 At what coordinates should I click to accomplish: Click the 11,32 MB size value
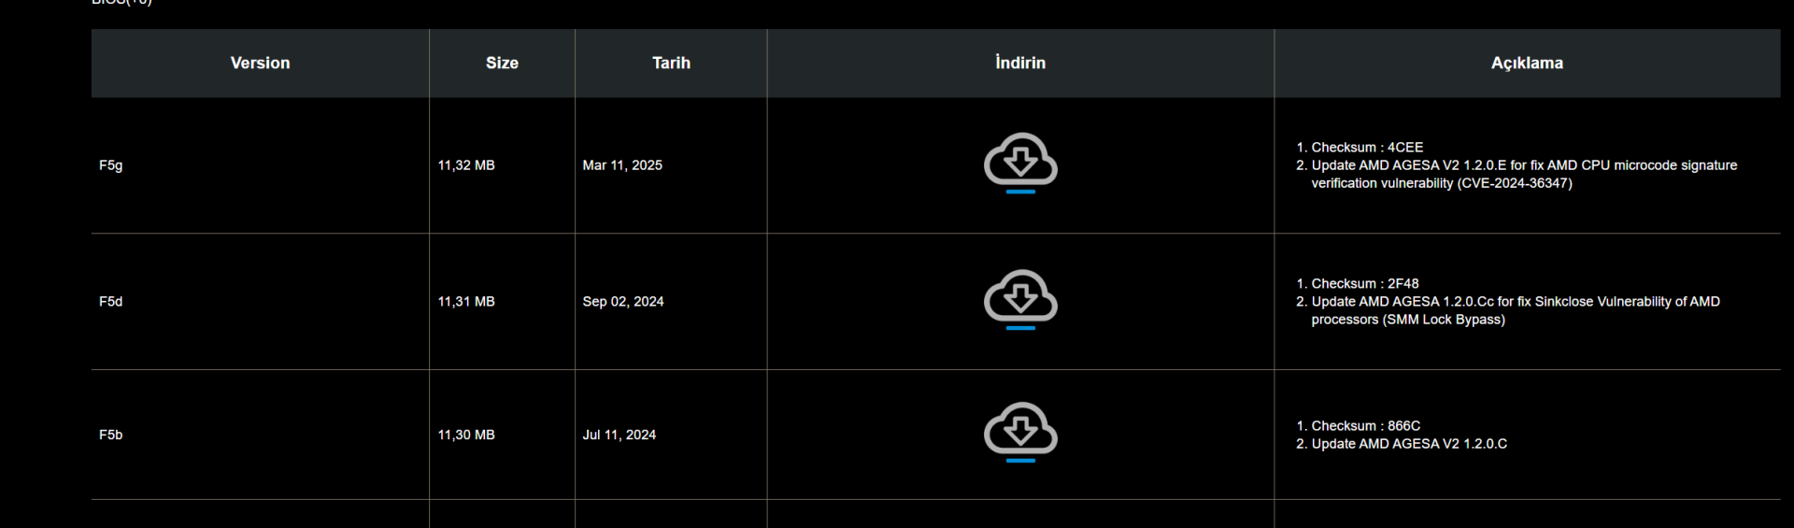pyautogui.click(x=466, y=165)
